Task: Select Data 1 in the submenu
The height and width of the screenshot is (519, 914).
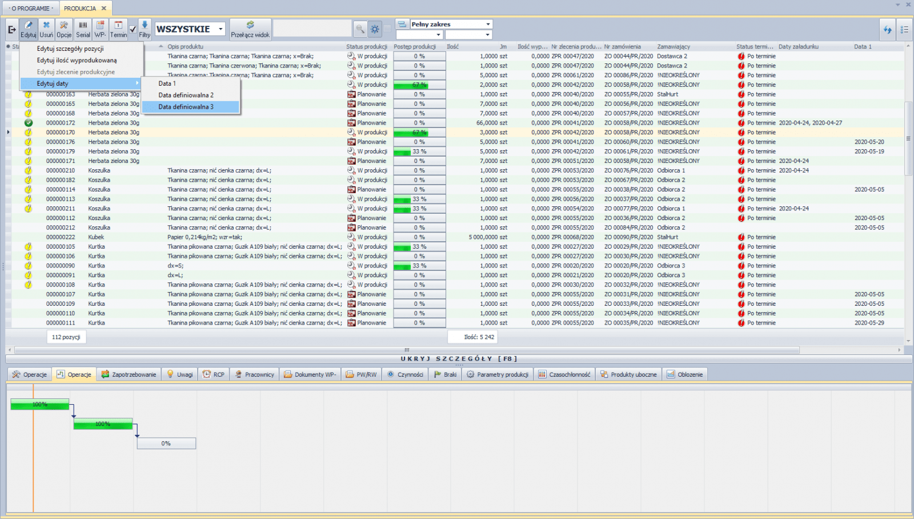Action: point(190,83)
